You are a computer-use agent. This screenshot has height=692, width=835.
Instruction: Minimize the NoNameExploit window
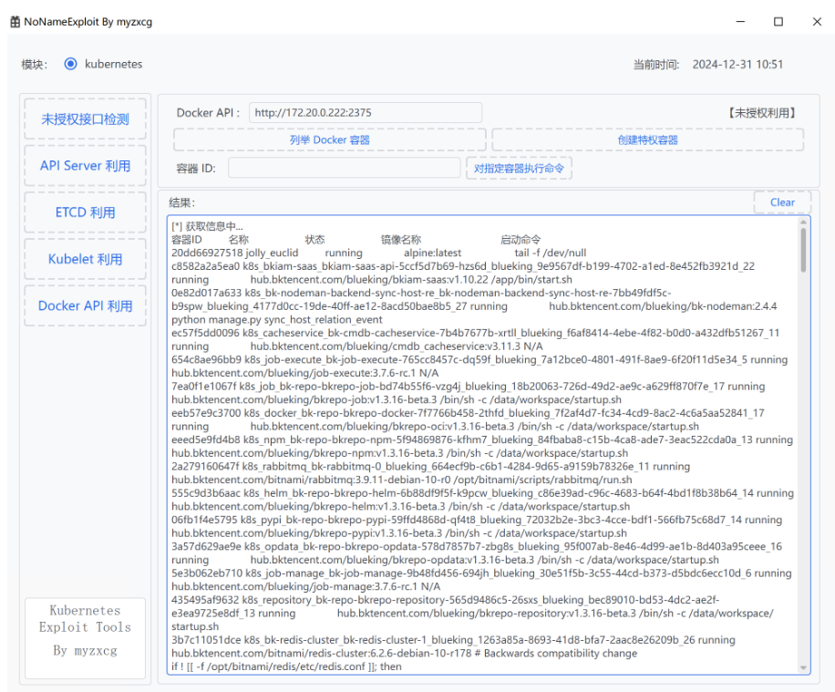tap(740, 22)
